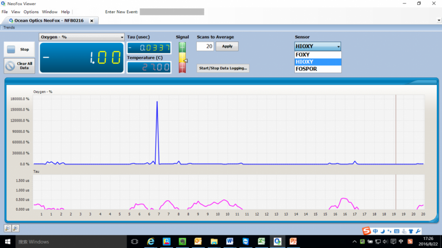Click the Stop acquisition button
The image size is (442, 248).
(x=19, y=50)
